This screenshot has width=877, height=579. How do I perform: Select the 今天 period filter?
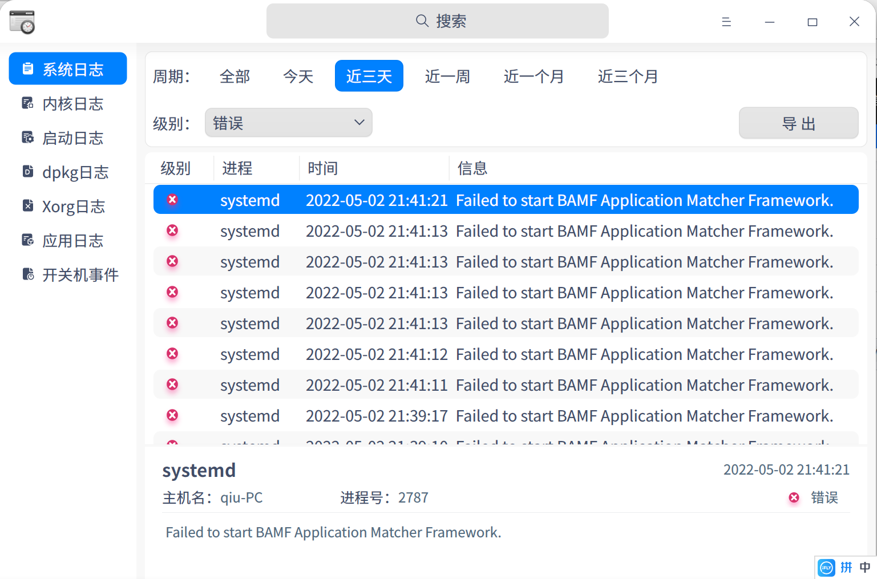[x=298, y=76]
